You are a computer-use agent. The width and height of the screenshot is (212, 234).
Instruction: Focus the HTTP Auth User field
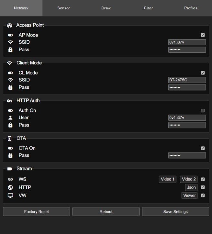coord(187,118)
